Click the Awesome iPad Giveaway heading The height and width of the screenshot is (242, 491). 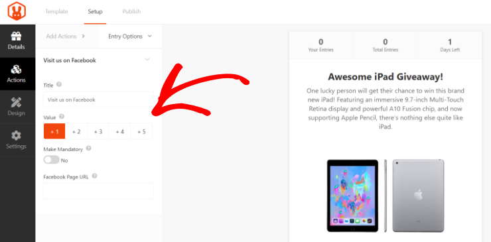click(386, 77)
